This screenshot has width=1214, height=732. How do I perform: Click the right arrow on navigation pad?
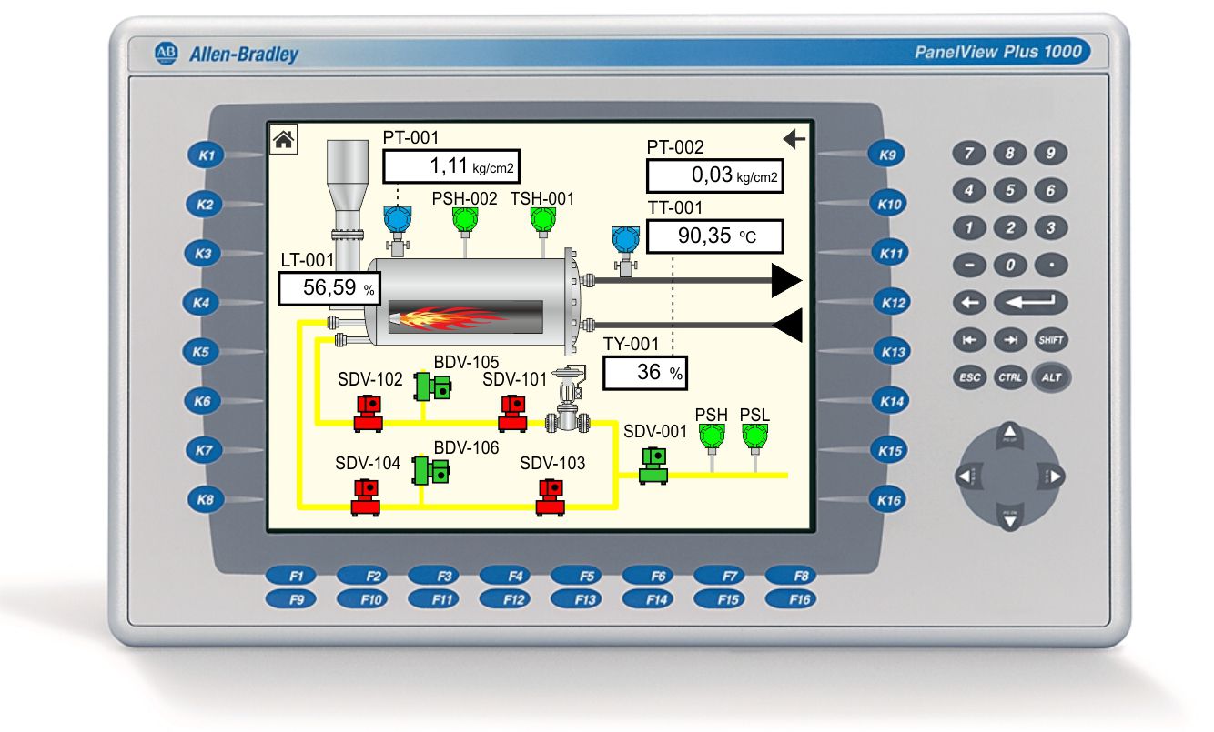(1053, 476)
